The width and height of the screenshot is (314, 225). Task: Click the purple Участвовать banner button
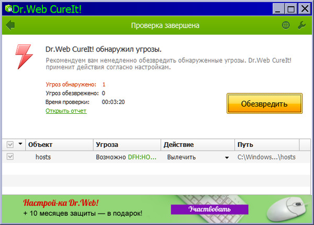coord(210,209)
